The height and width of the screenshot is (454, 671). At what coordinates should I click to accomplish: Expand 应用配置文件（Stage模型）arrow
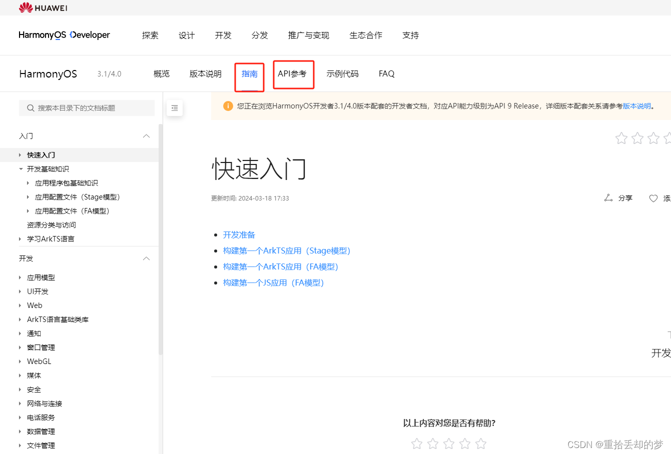pos(28,197)
